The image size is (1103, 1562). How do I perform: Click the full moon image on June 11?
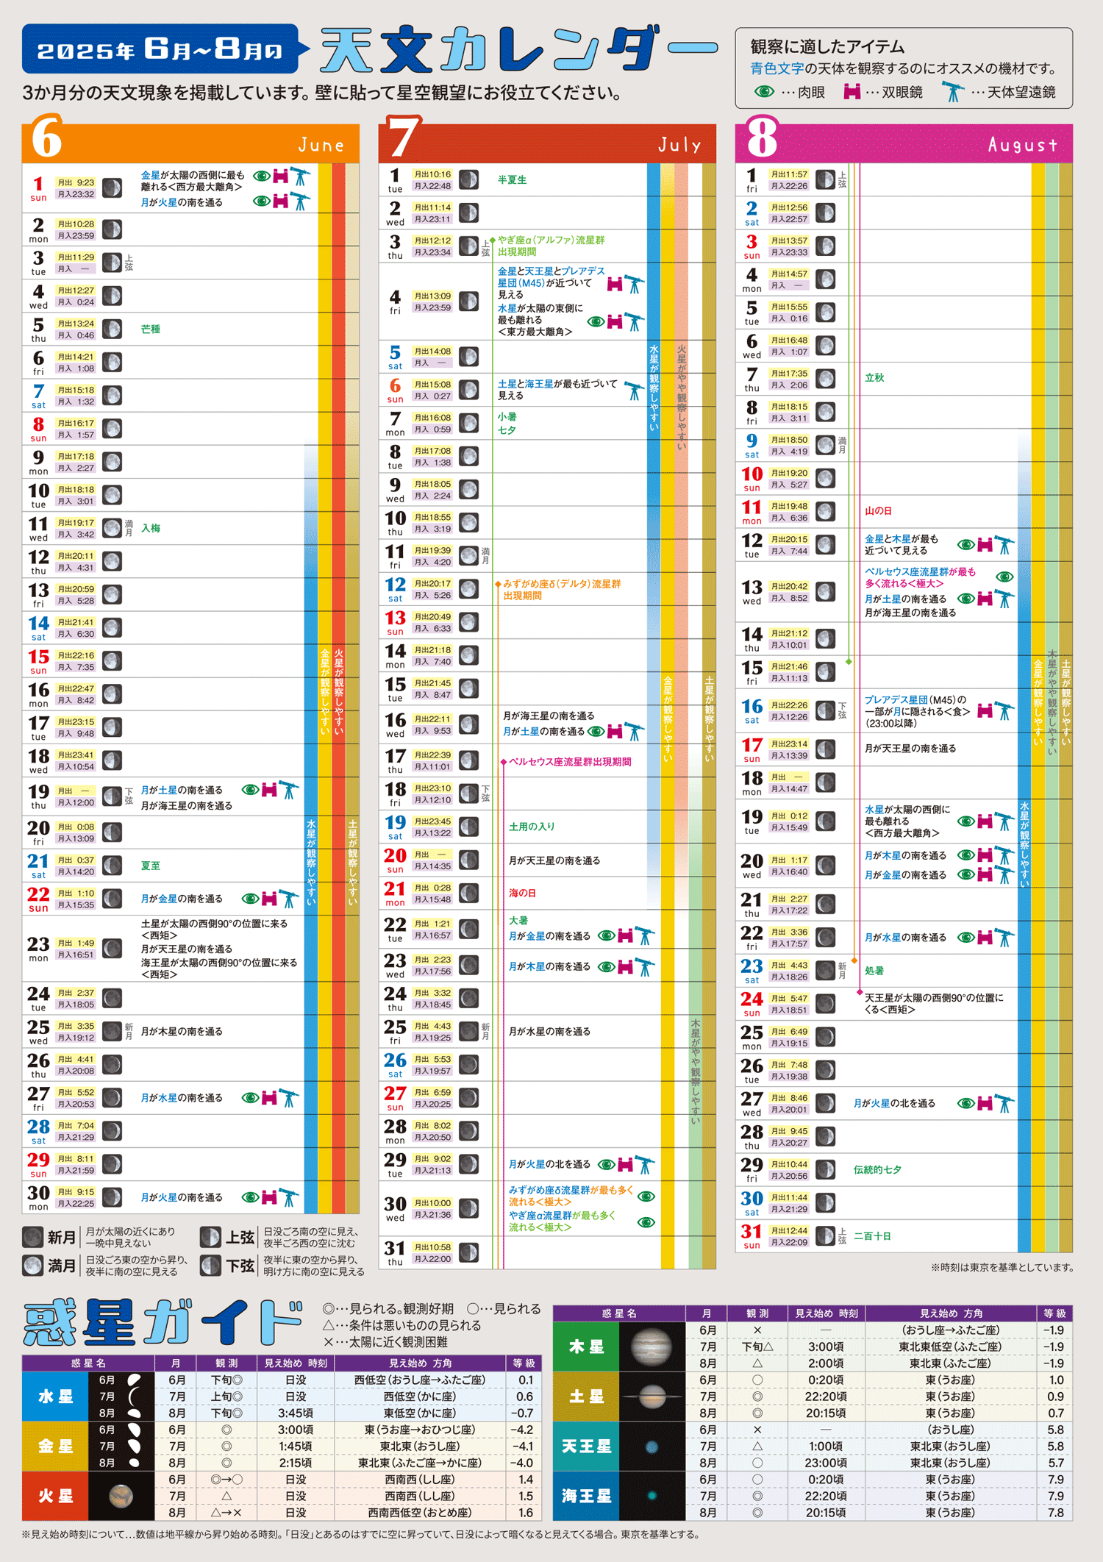click(112, 528)
